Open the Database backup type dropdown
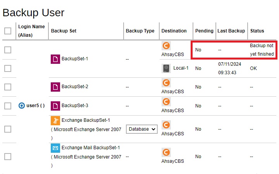The width and height of the screenshot is (279, 174). [x=142, y=129]
